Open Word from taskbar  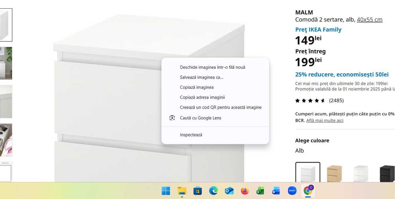(x=276, y=191)
